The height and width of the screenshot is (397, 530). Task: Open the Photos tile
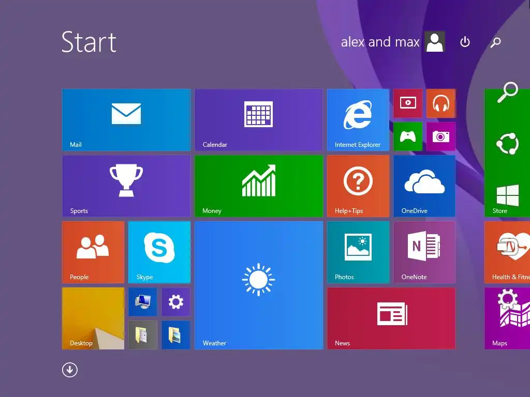pyautogui.click(x=358, y=252)
